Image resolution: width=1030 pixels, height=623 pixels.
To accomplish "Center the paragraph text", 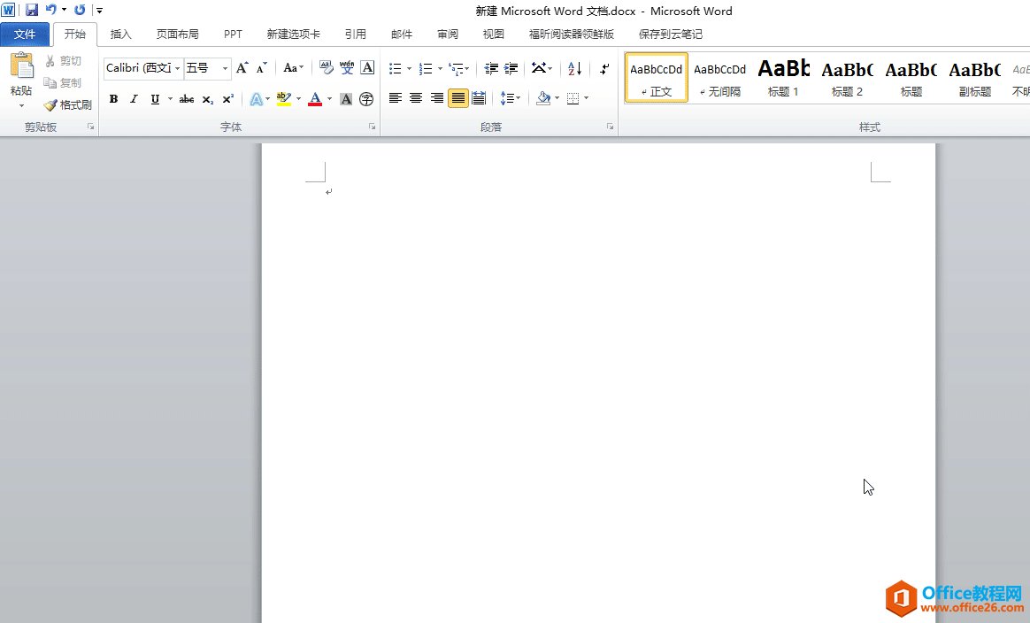I will [416, 98].
